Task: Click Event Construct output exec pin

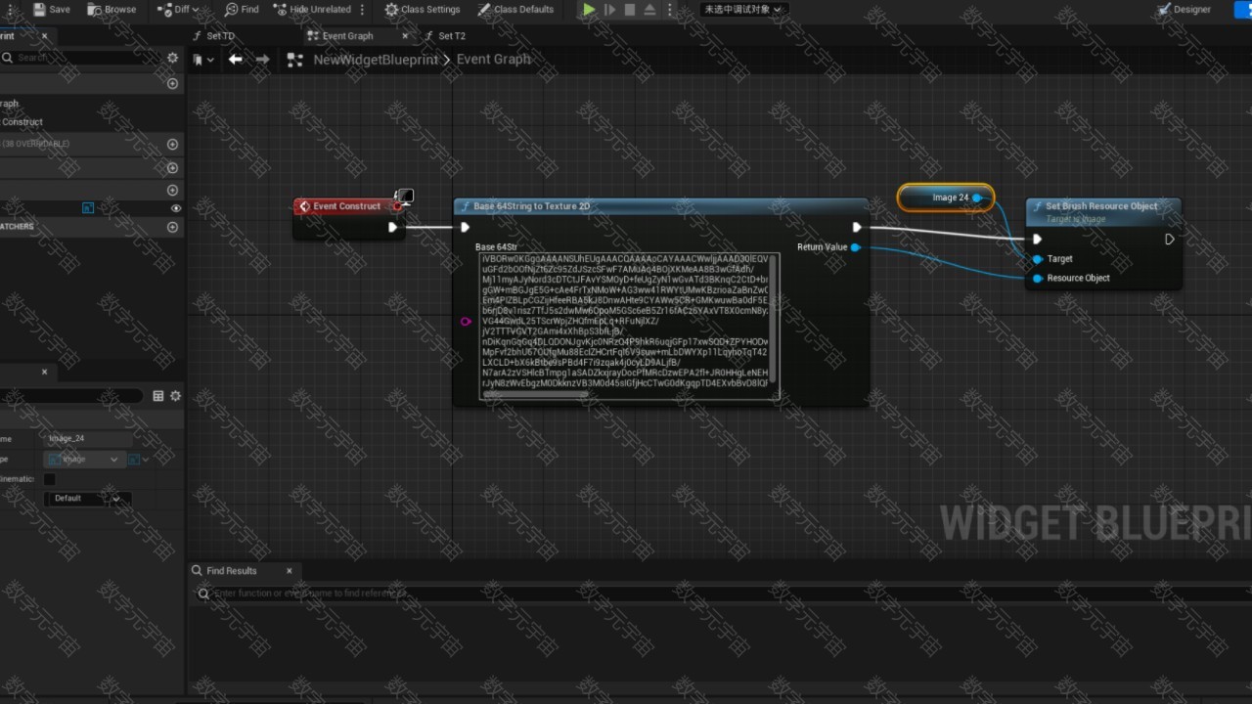Action: pyautogui.click(x=391, y=227)
